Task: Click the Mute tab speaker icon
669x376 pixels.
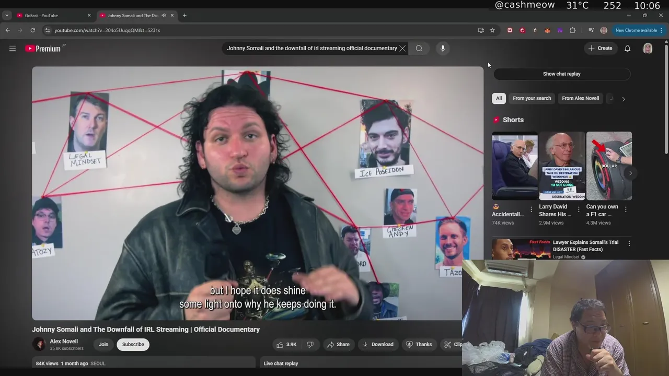Action: (x=164, y=16)
